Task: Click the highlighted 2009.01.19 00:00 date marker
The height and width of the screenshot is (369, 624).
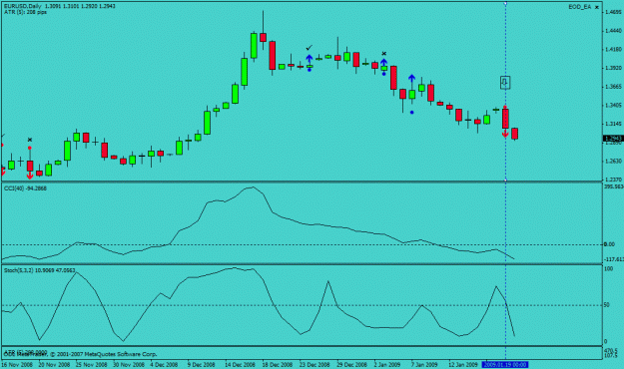Action: 504,365
